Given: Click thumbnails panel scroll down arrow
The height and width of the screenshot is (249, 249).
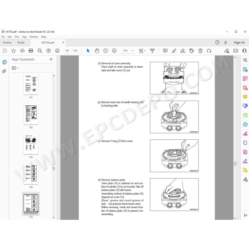Looking at the screenshot, I should [54, 217].
